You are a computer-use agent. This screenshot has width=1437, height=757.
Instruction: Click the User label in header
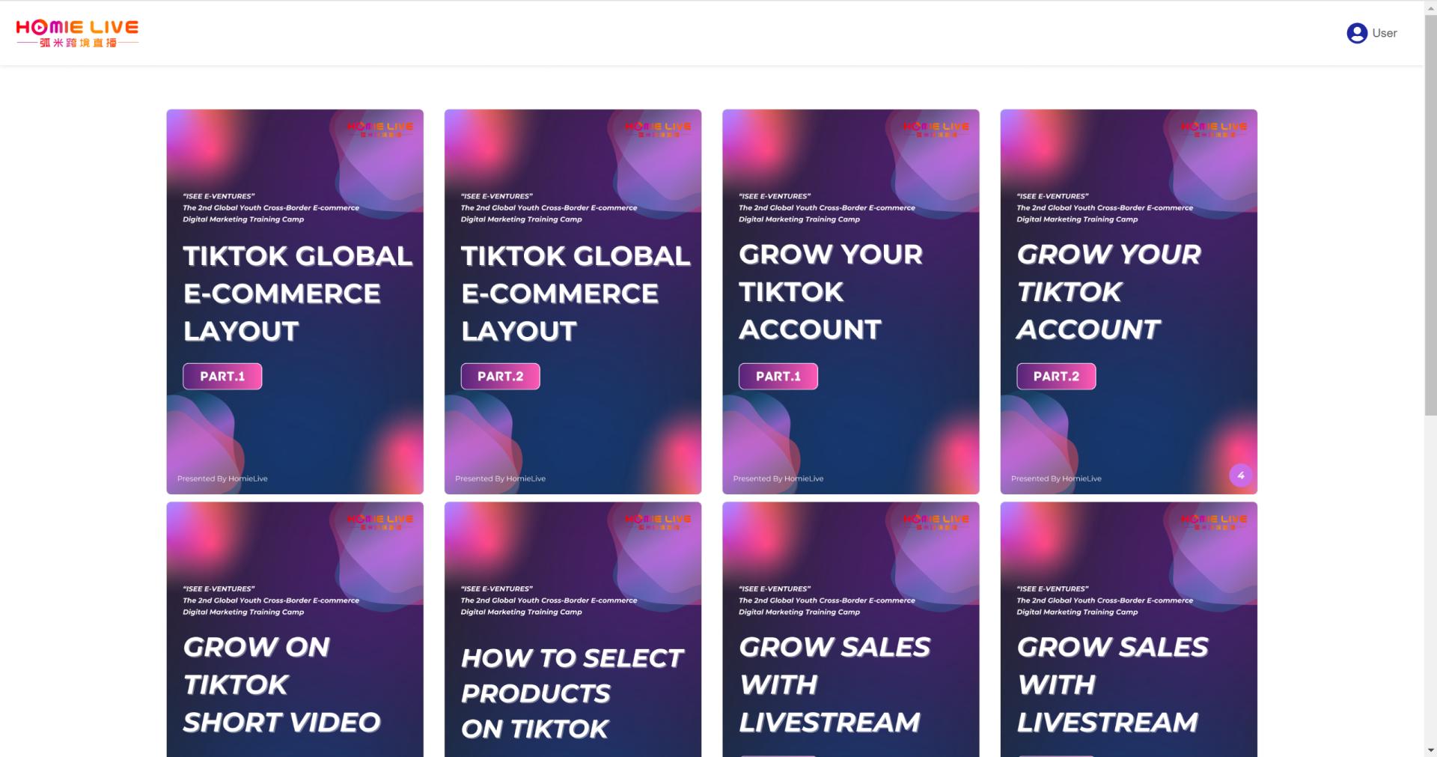point(1385,33)
